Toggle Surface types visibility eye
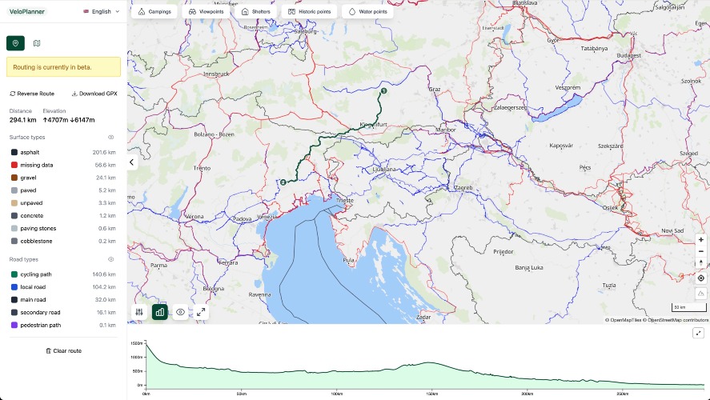710x400 pixels. [111, 137]
